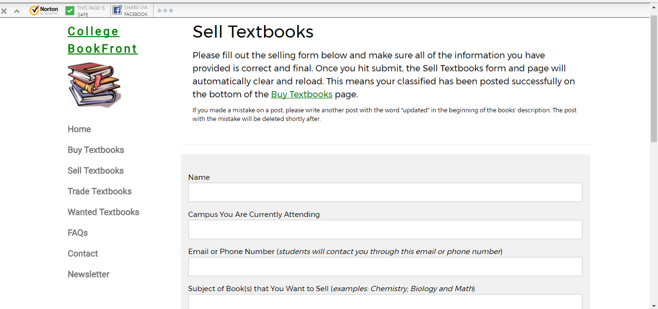
Task: Click the stacked books logo image
Action: click(94, 85)
